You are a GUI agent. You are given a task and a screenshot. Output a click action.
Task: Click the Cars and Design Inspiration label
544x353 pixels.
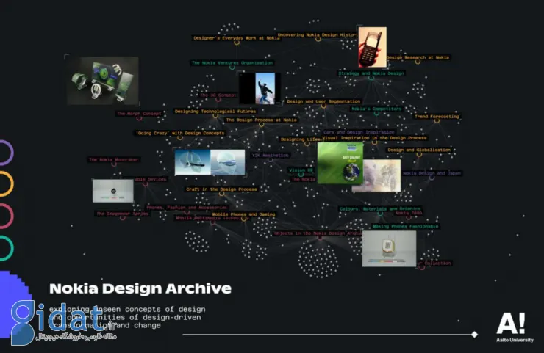359,132
